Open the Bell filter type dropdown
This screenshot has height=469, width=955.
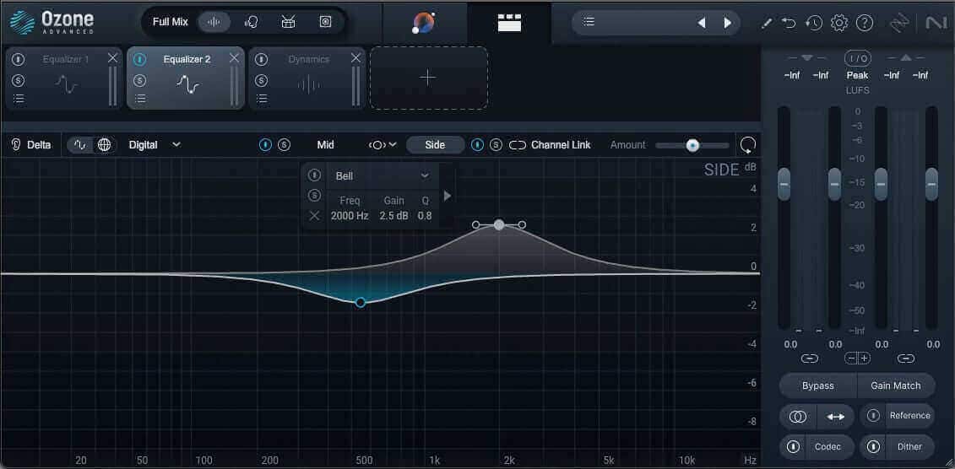click(x=383, y=175)
